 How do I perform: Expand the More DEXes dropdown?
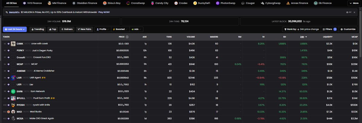point(354,3)
